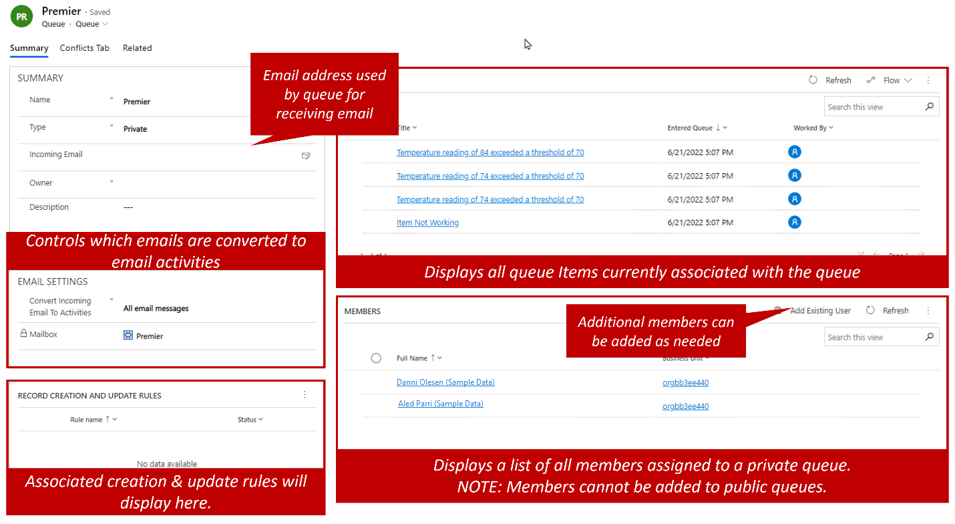Click the Refresh icon in the Members panel
The image size is (955, 524).
(870, 310)
